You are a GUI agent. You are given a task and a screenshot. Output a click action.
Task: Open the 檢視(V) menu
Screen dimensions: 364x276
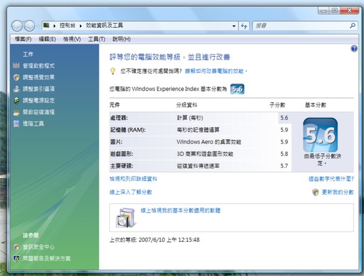tap(72, 39)
